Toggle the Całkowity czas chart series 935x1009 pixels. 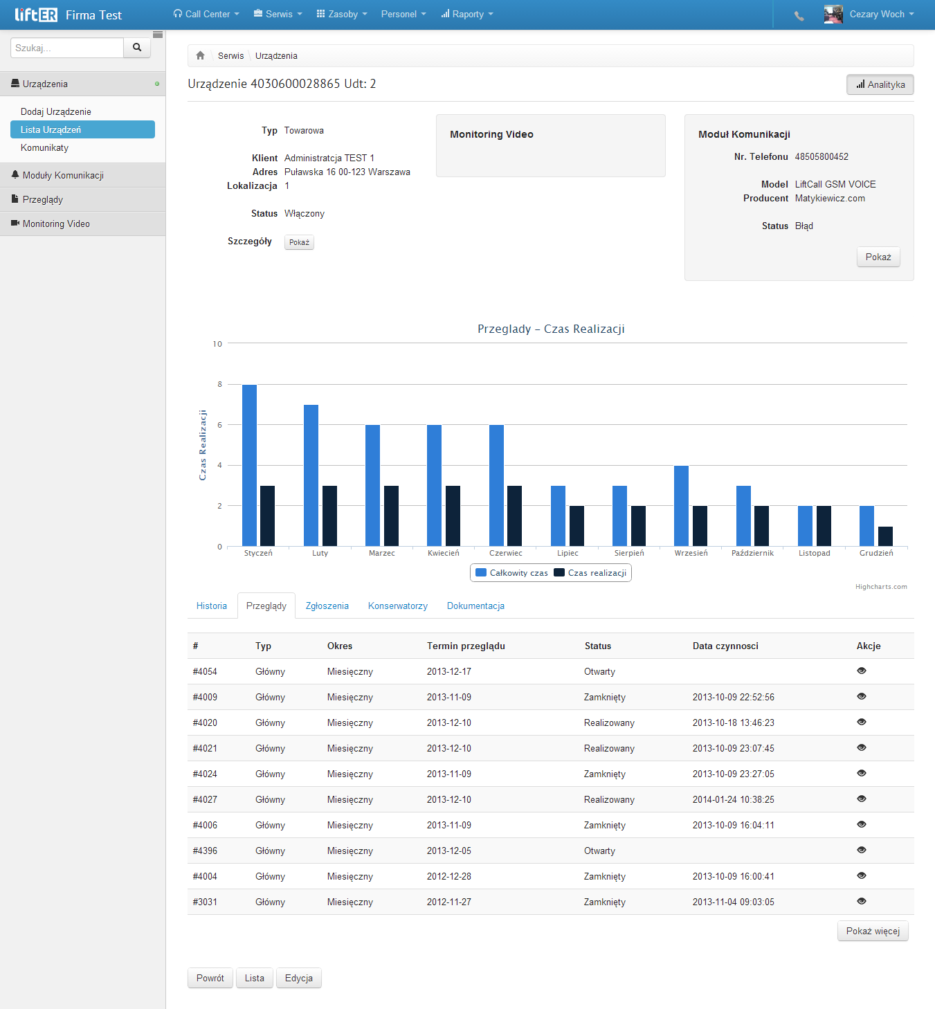click(x=512, y=573)
